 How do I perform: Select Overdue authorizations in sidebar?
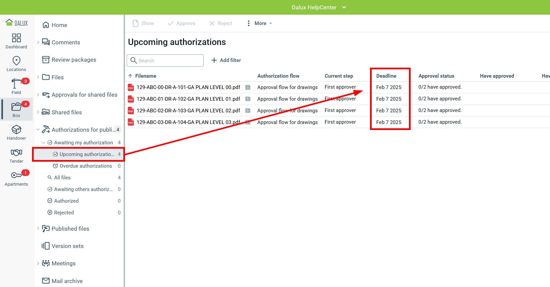[86, 166]
